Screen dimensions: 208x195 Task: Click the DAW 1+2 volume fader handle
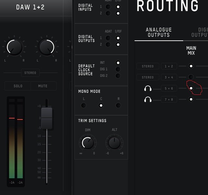(x=47, y=118)
